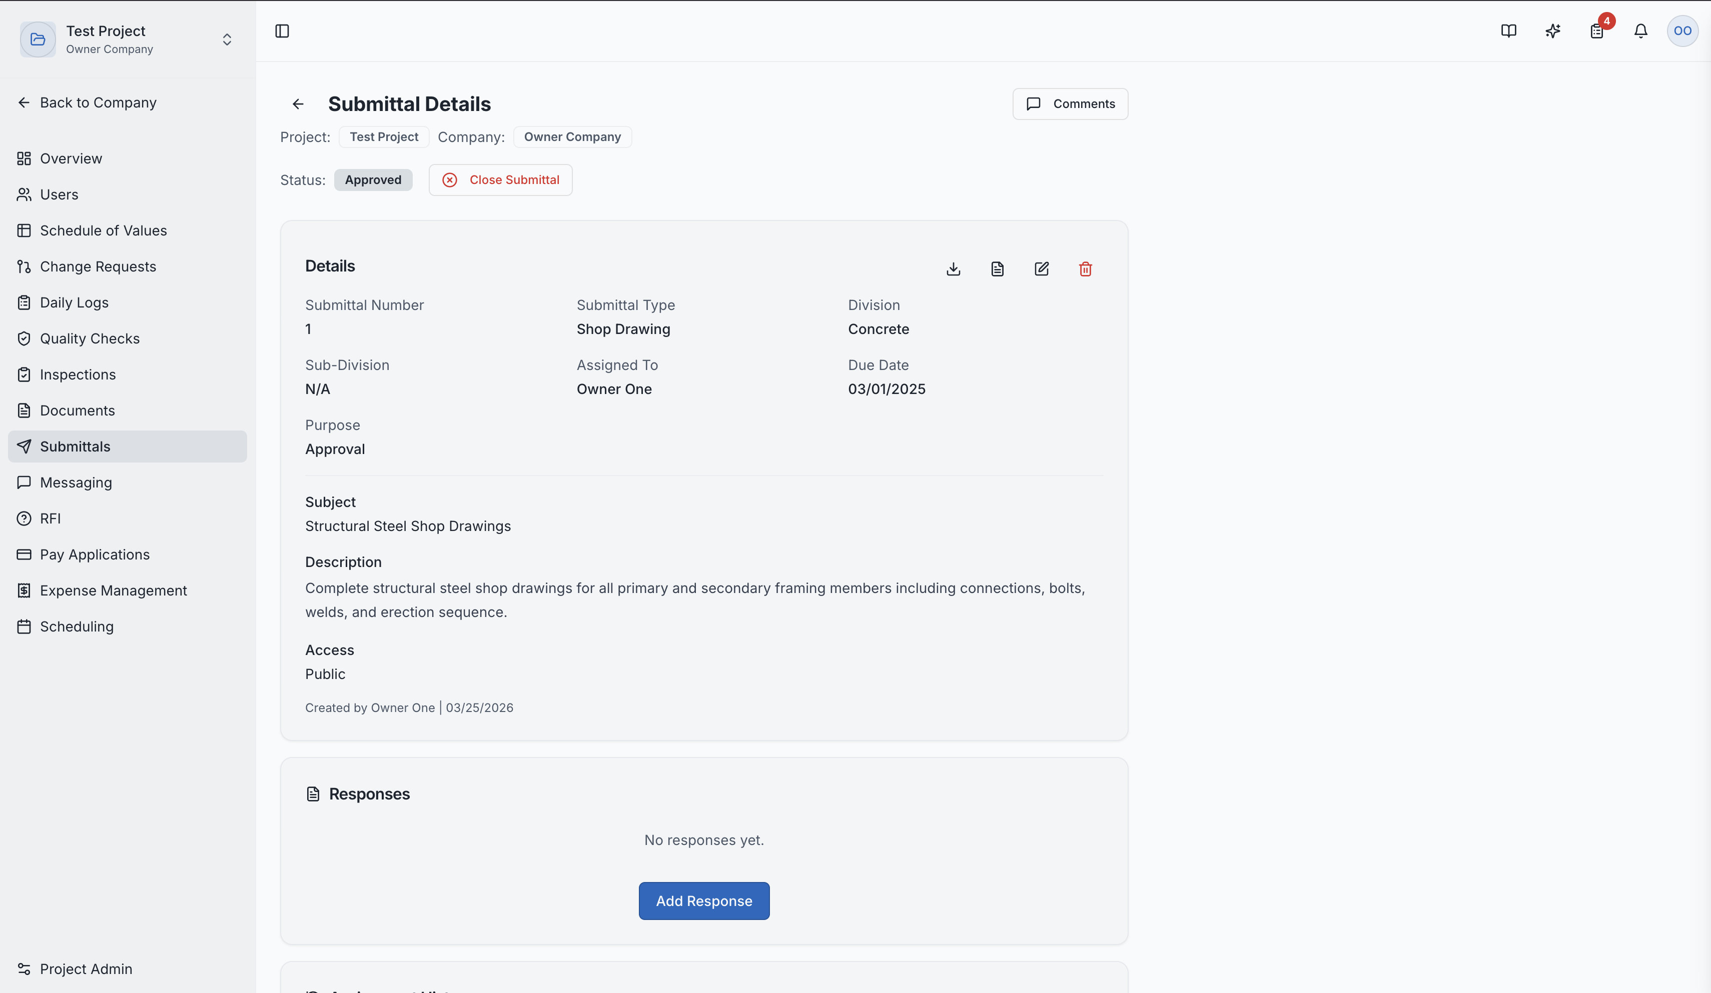
Task: Click the Submittal Details page title
Action: tap(409, 104)
